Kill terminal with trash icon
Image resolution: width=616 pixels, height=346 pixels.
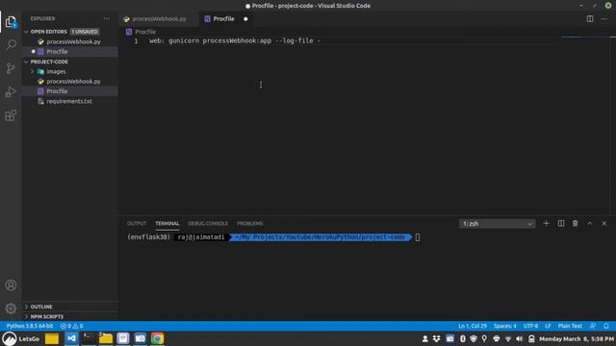pyautogui.click(x=576, y=224)
